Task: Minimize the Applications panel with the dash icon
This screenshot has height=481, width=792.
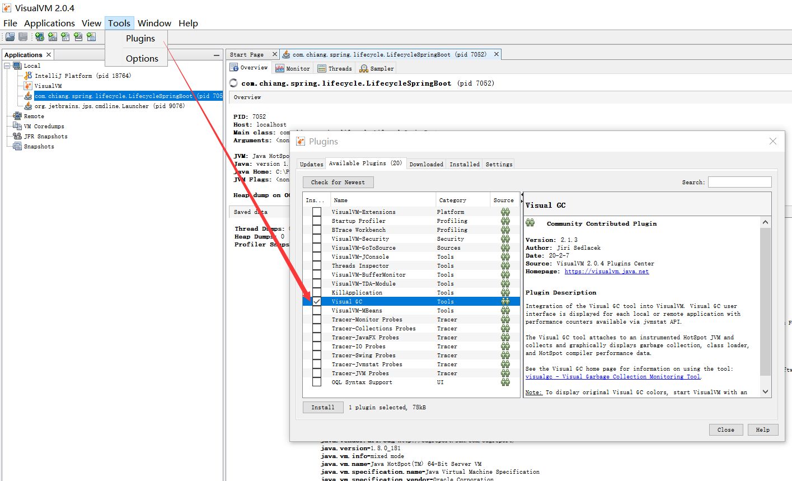Action: 217,55
